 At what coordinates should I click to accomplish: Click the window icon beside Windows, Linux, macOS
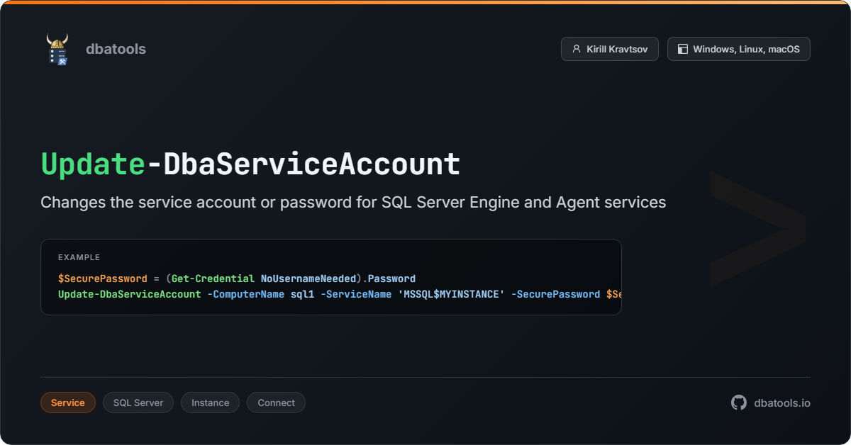click(x=682, y=50)
